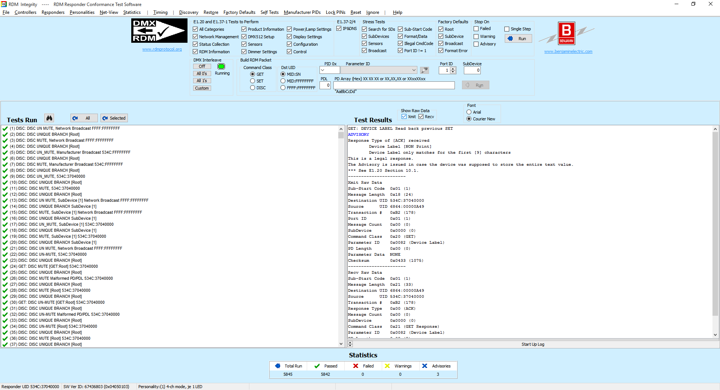The image size is (720, 390).
Task: Click the binoculars search icon
Action: click(49, 118)
